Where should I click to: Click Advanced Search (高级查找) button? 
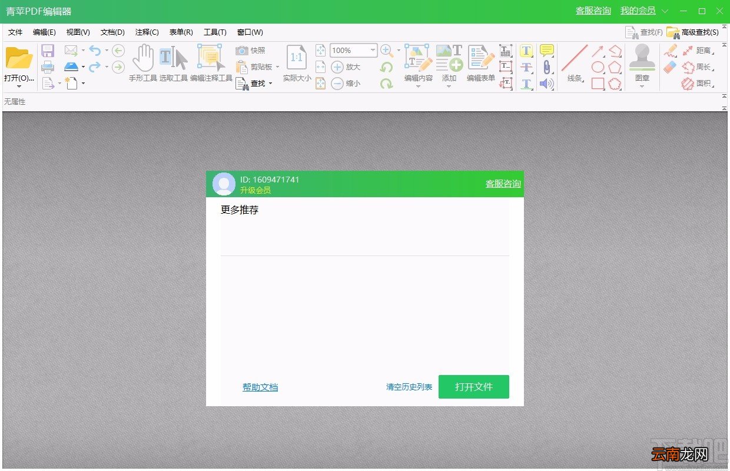click(693, 32)
